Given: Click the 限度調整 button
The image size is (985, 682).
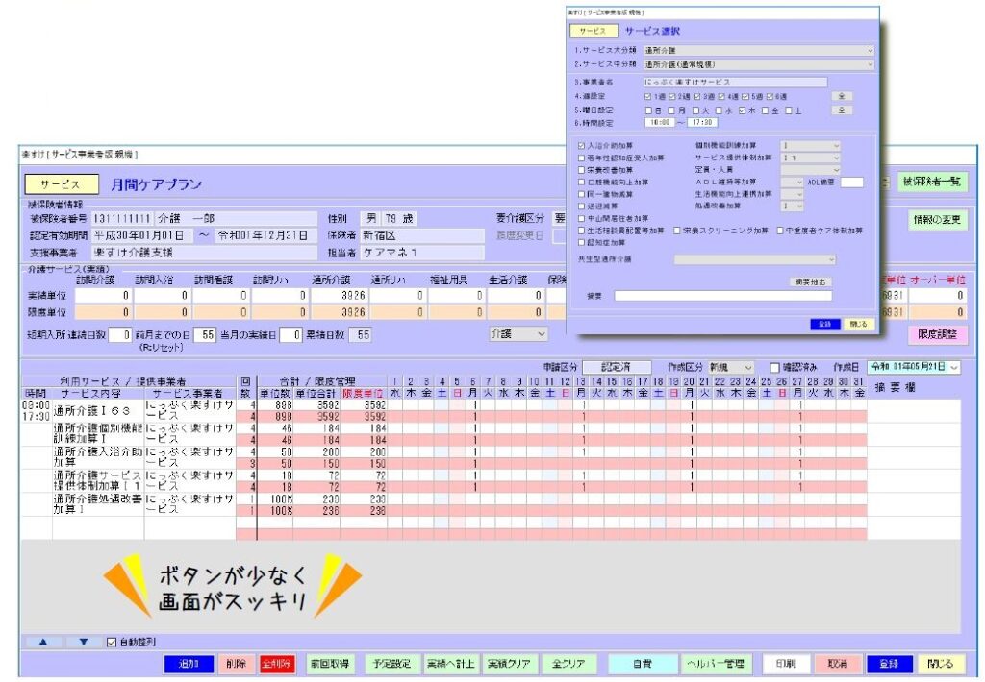Looking at the screenshot, I should (x=937, y=334).
